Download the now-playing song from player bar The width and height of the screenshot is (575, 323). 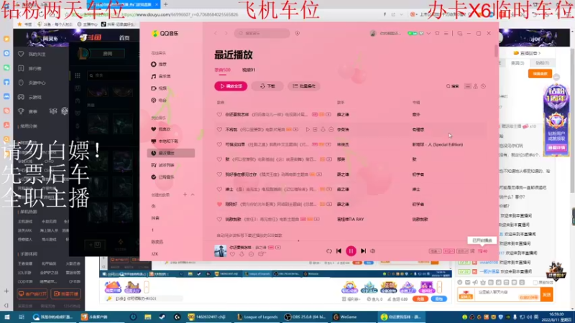(241, 254)
